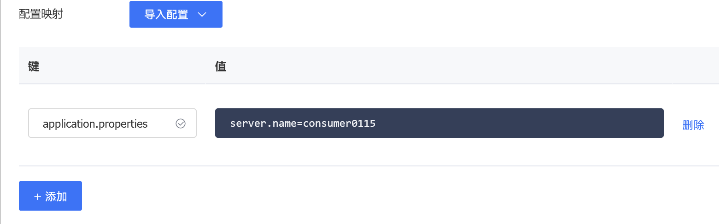
Task: Click into the server.name=consumer0115 value editor
Action: [x=439, y=123]
